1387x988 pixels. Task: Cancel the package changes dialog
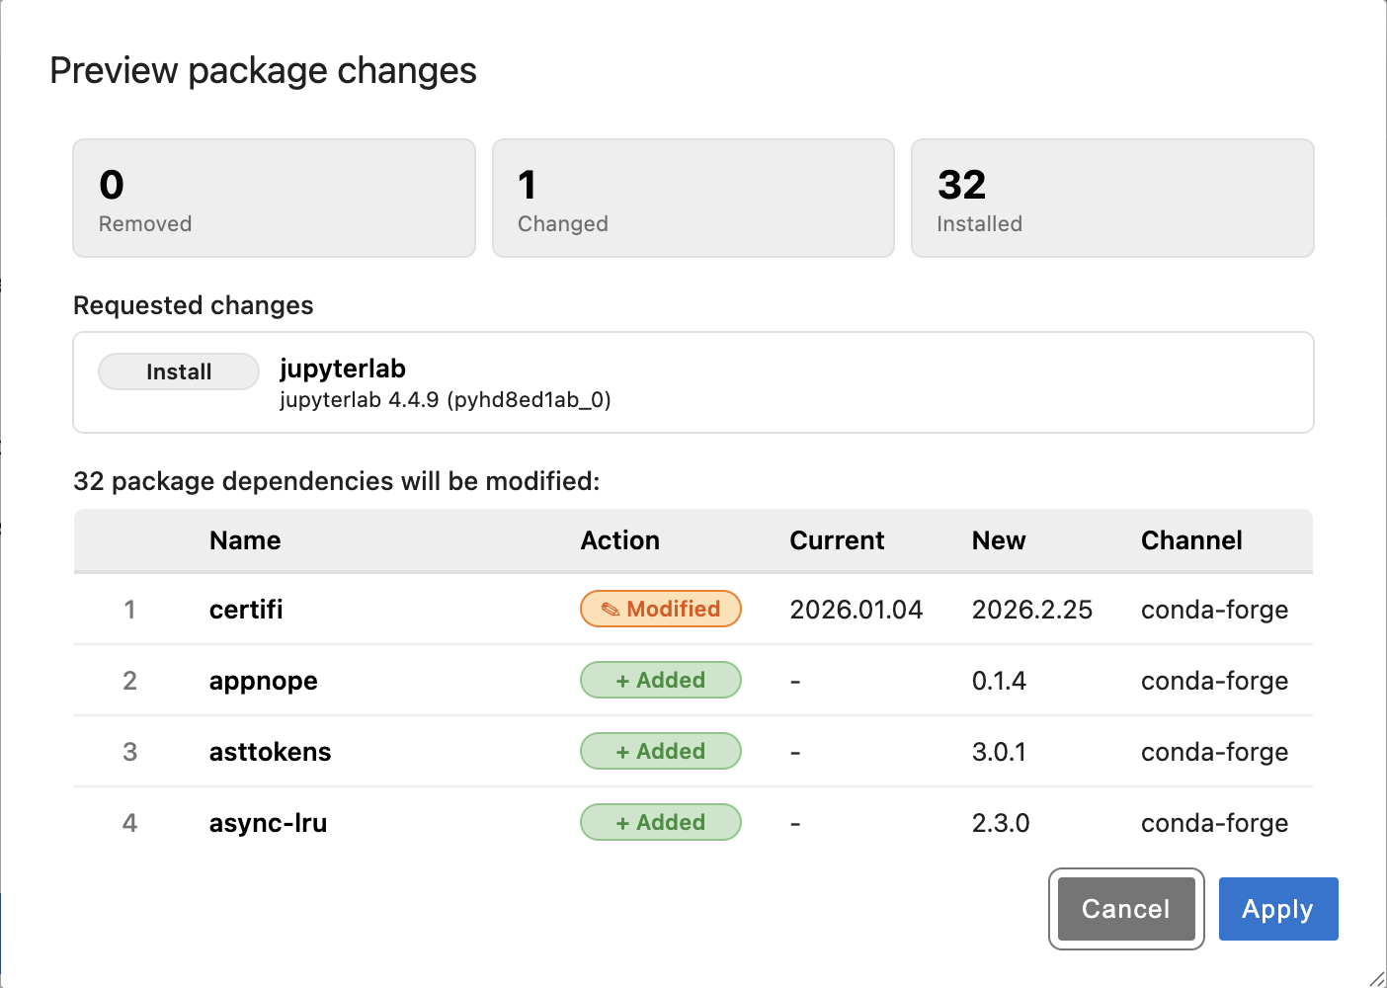coord(1126,909)
